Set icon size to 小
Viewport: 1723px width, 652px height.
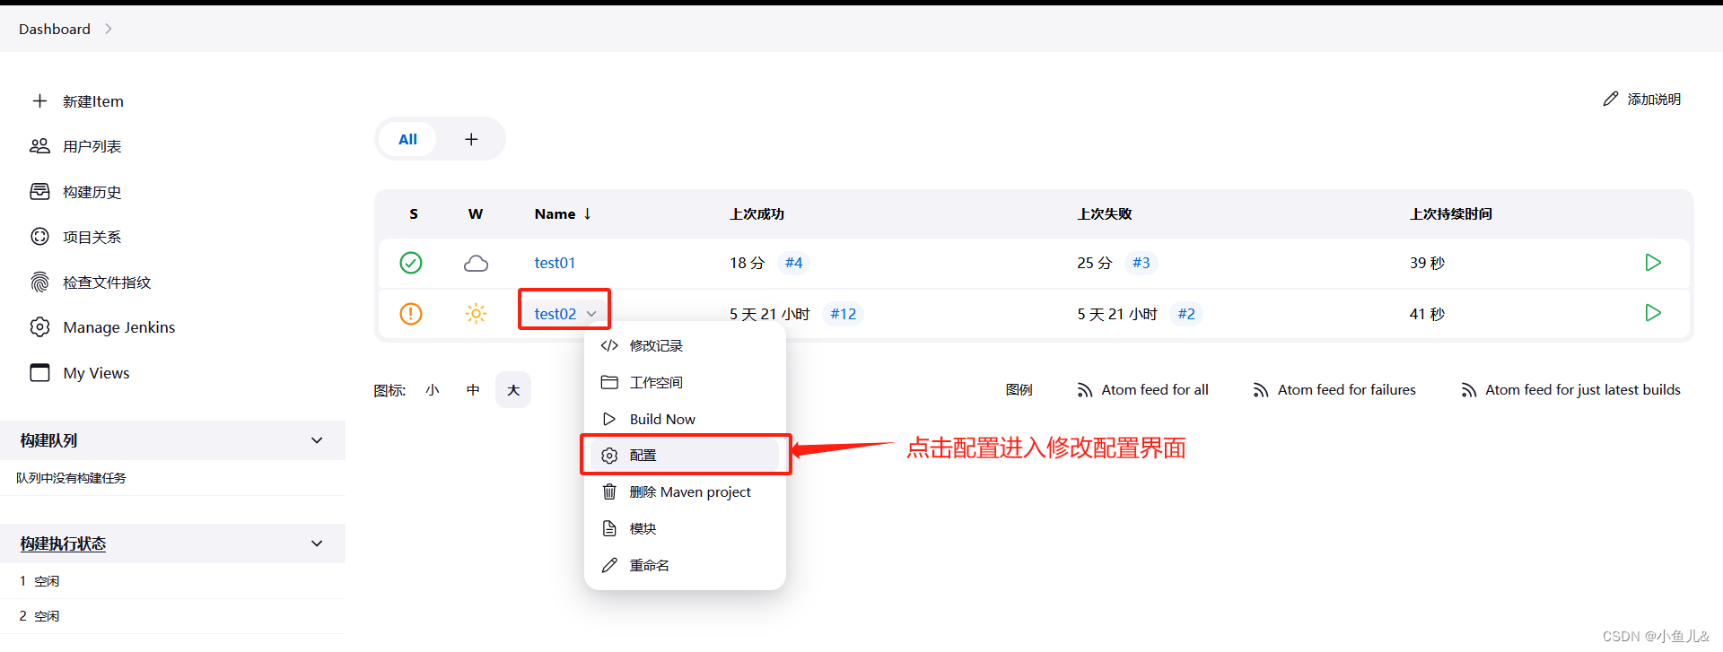[433, 390]
